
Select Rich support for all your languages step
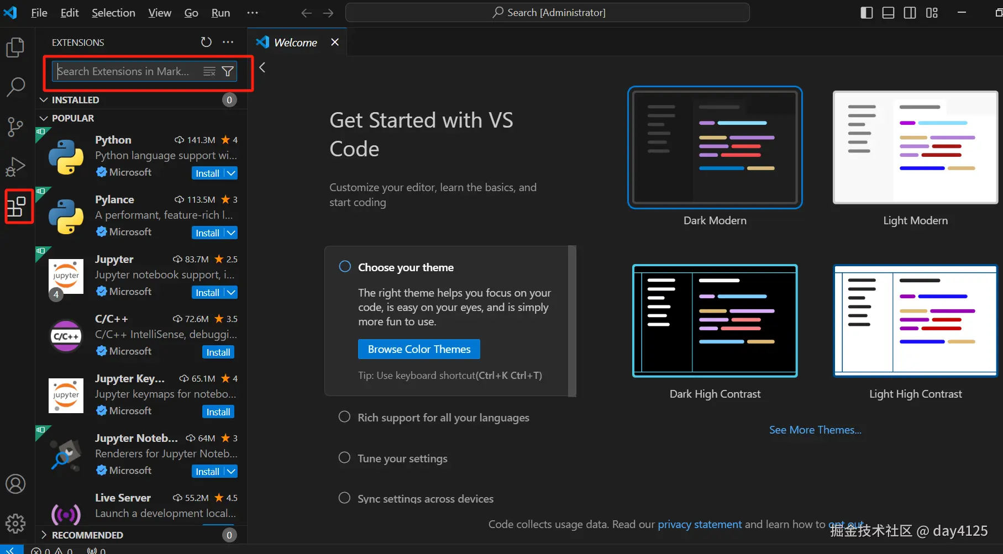[344, 417]
